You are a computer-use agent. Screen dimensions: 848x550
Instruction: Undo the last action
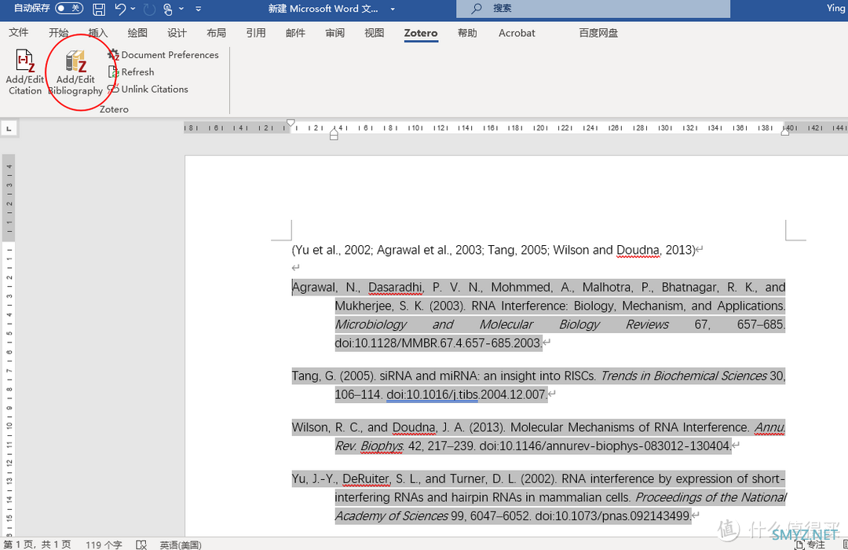click(120, 9)
